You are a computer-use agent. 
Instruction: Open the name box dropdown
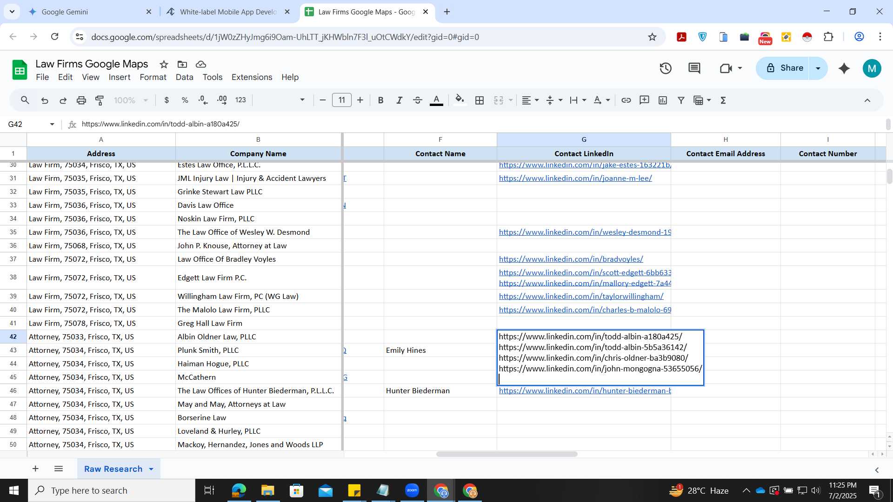click(52, 124)
